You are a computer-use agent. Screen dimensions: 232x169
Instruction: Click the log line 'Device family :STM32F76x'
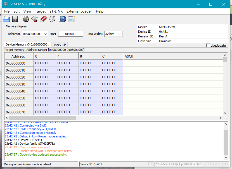[30, 143]
